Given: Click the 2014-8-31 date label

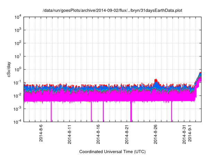Looking at the screenshot, I should click(x=184, y=134).
